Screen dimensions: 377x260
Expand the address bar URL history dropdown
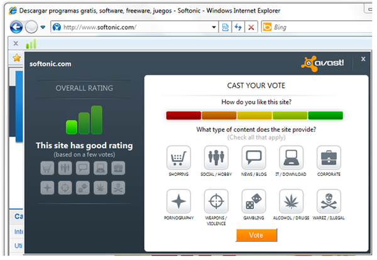tap(214, 27)
